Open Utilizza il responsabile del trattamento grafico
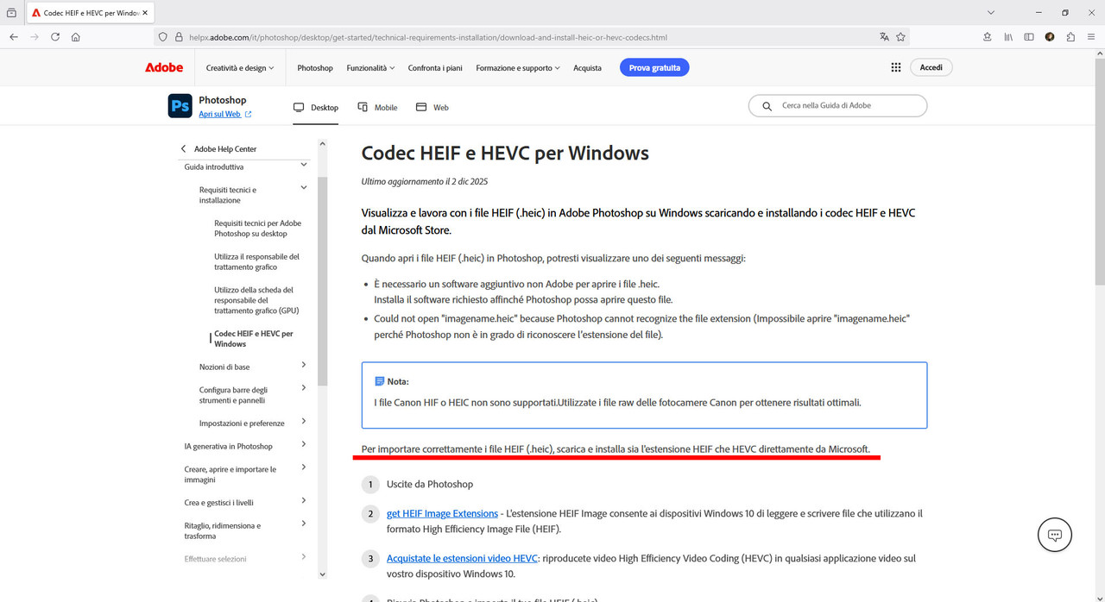 [x=257, y=261]
